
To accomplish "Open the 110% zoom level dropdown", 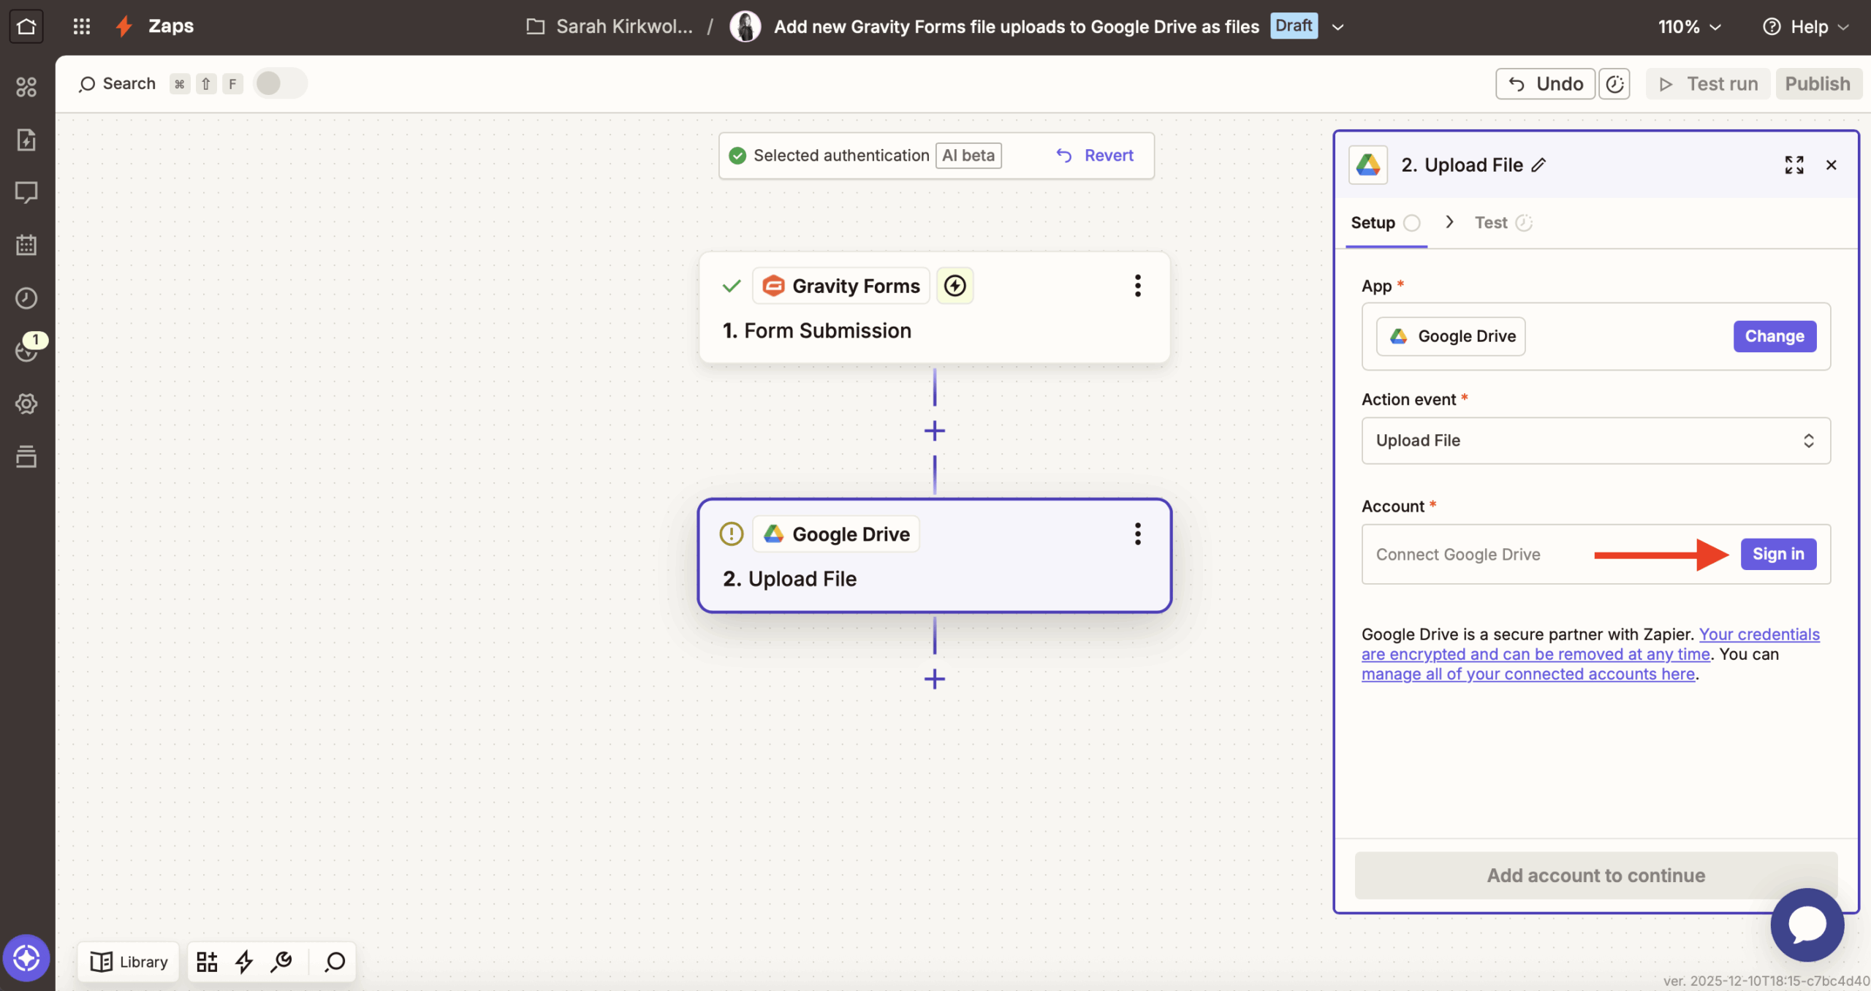I will click(x=1688, y=26).
